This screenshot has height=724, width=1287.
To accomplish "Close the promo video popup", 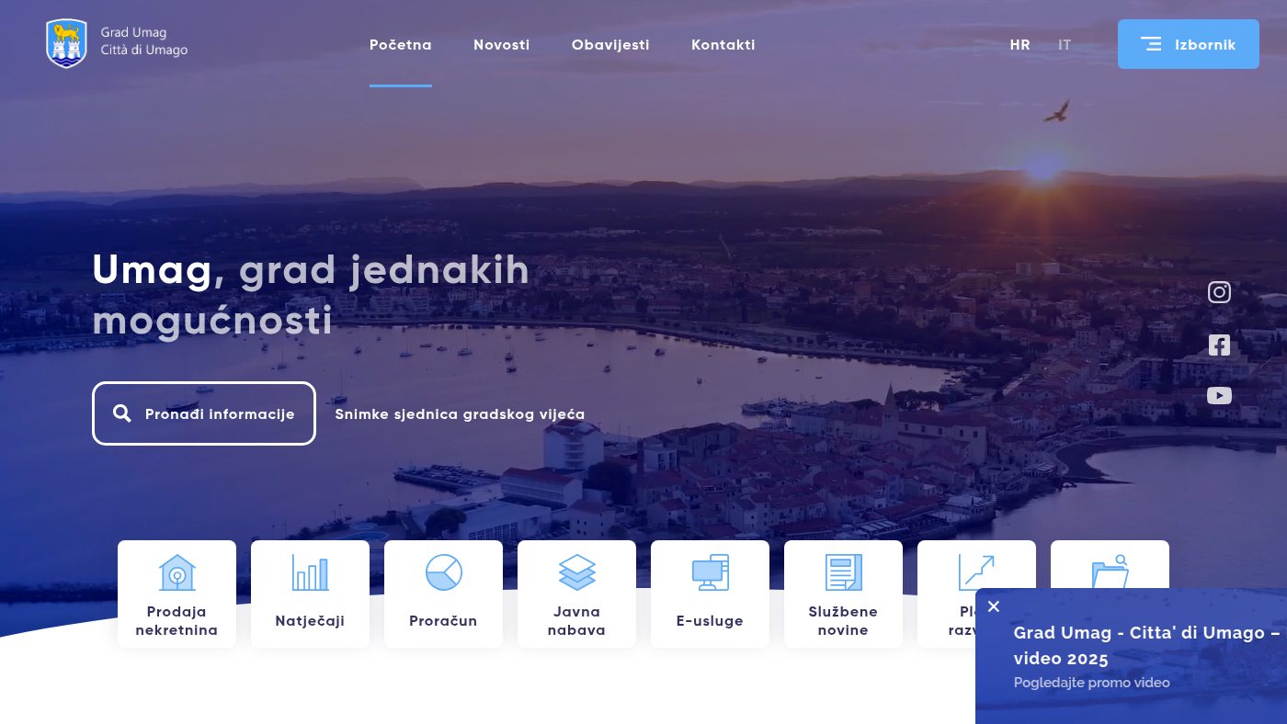I will click(994, 606).
